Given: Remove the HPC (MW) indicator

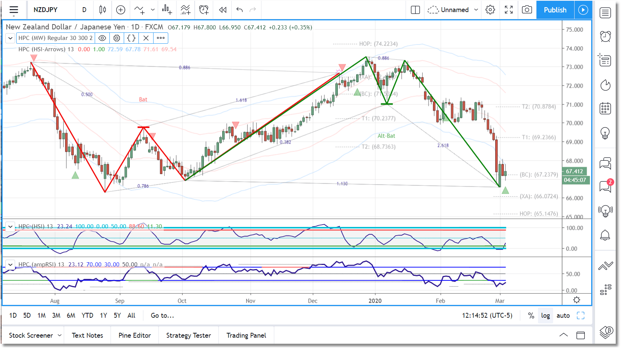Looking at the screenshot, I should [x=146, y=38].
